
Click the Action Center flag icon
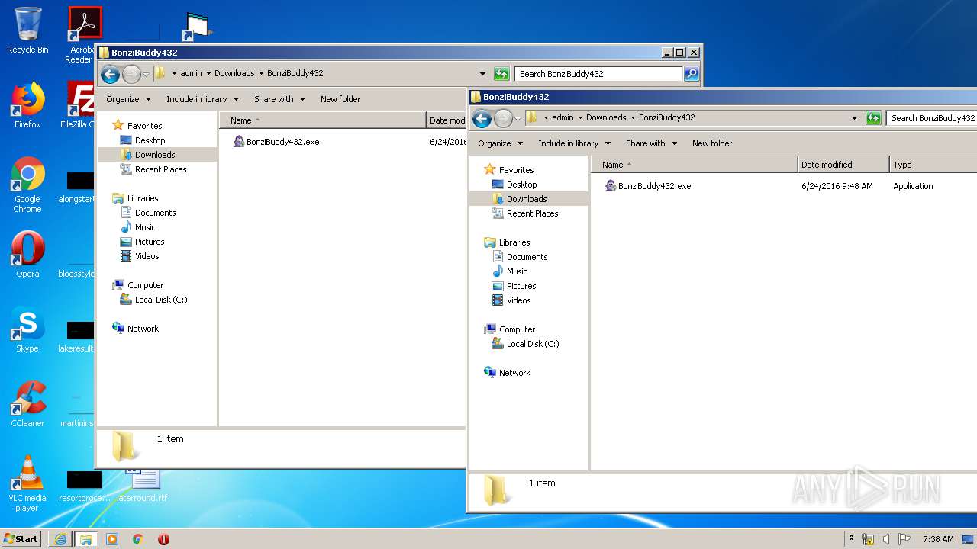point(904,539)
